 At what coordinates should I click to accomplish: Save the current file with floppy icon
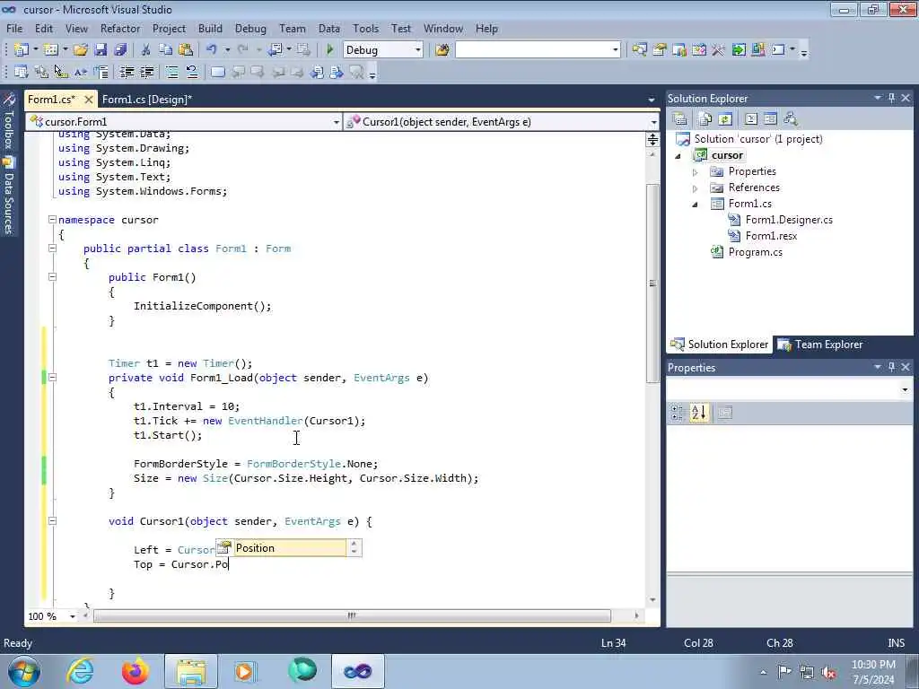pyautogui.click(x=101, y=50)
